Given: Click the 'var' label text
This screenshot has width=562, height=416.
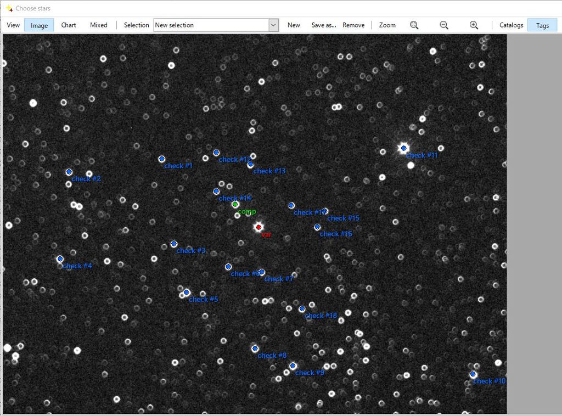Looking at the screenshot, I should 266,235.
